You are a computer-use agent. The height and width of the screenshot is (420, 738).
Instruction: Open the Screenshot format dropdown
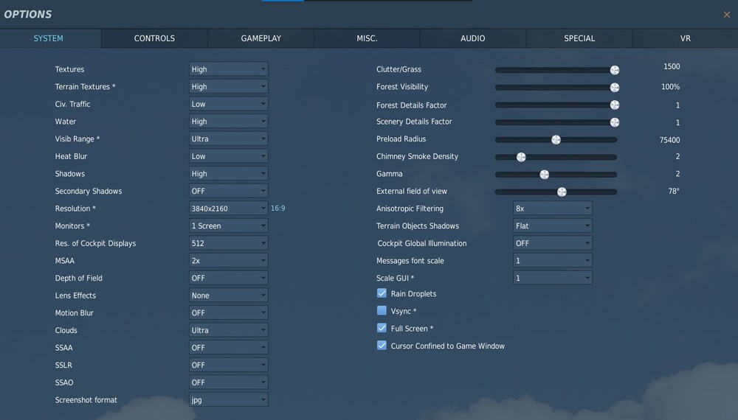click(229, 399)
